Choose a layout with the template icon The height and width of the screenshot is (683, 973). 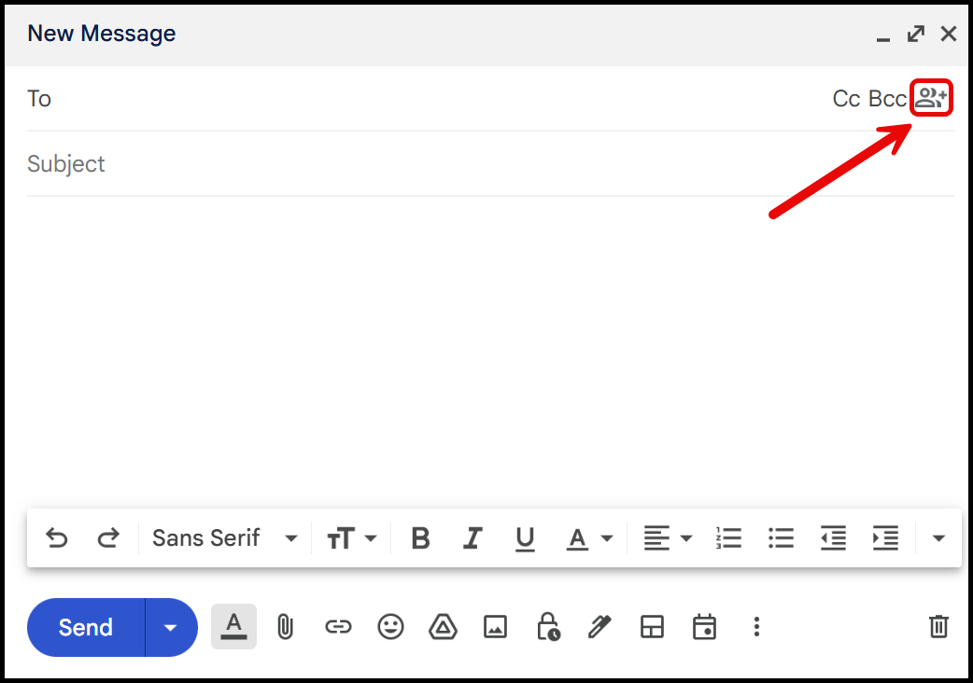pyautogui.click(x=652, y=627)
